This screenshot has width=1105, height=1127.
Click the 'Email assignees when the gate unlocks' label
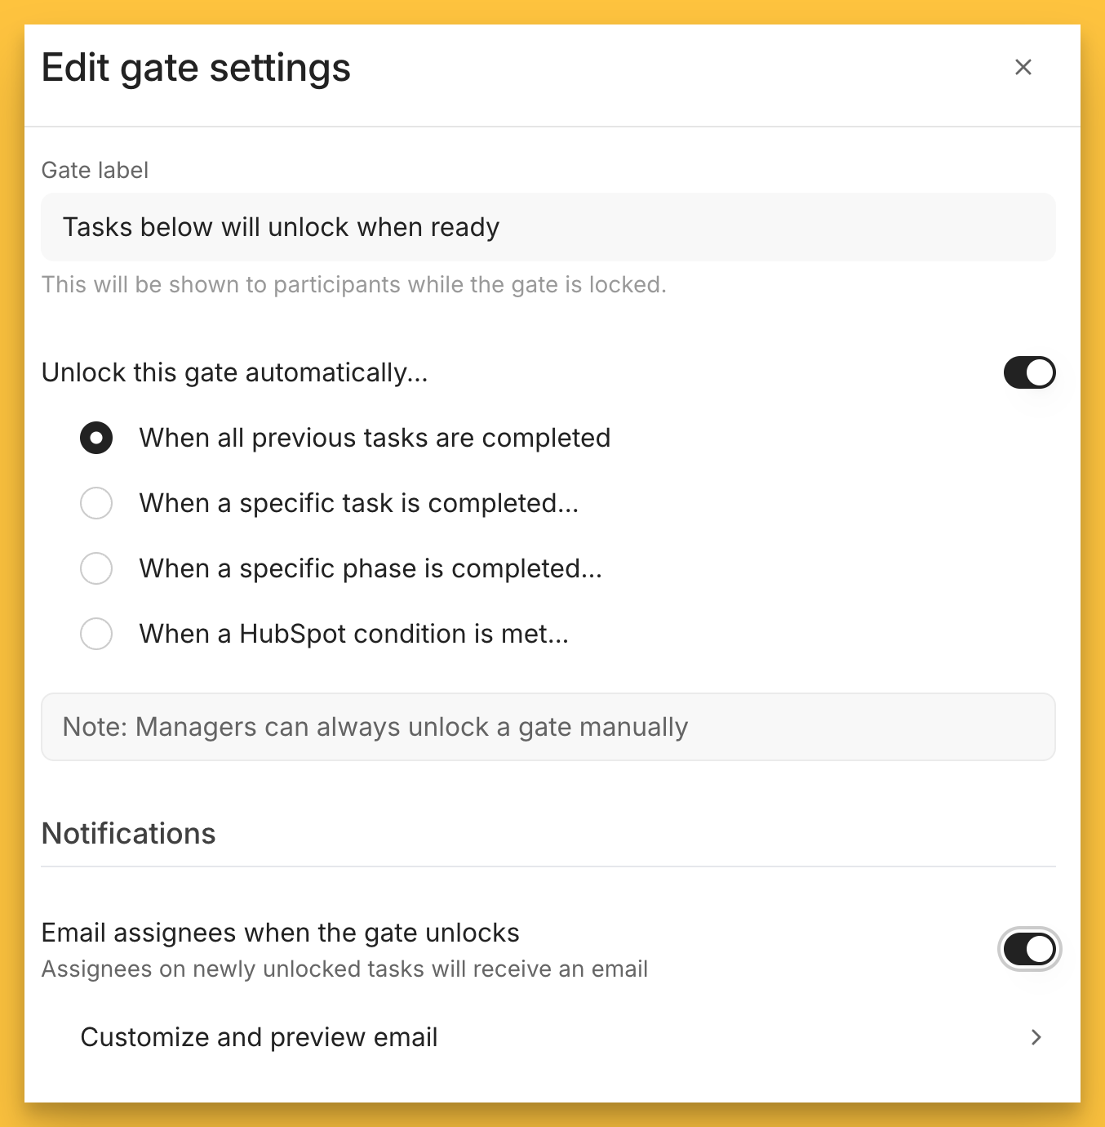(280, 933)
